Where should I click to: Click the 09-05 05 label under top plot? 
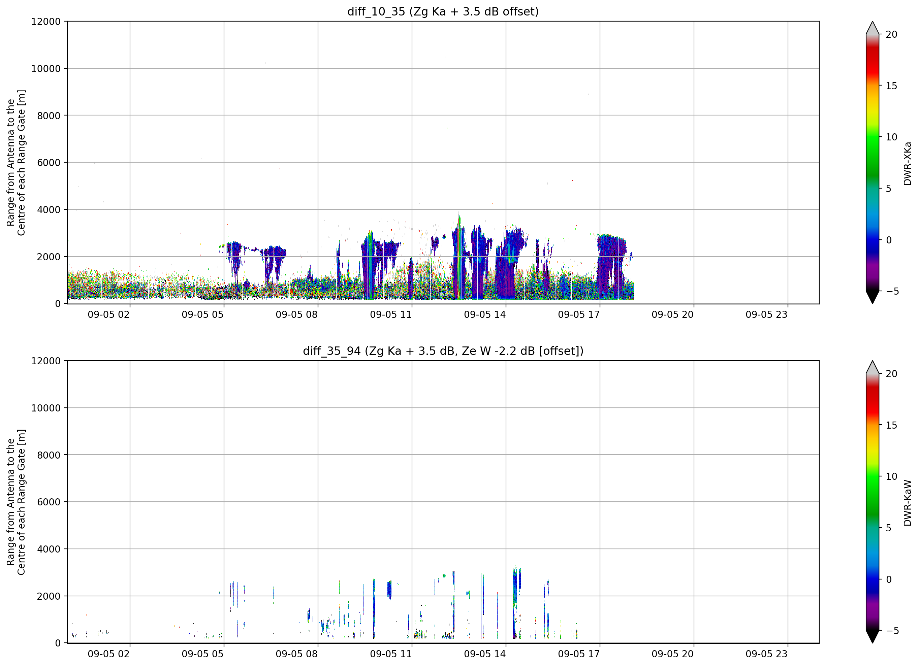click(x=202, y=315)
